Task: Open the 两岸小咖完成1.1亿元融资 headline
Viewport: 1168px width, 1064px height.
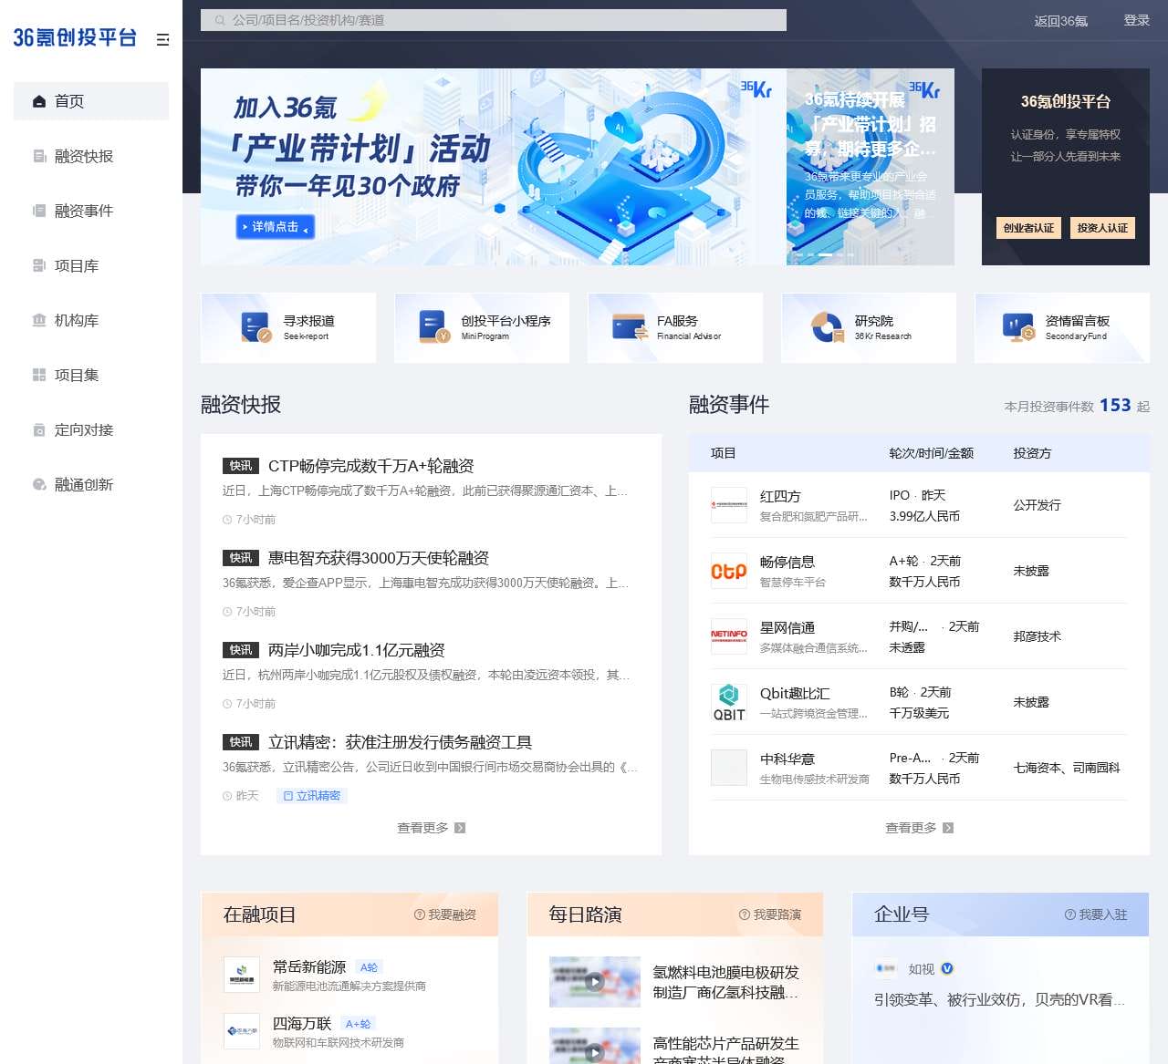Action: coord(357,650)
